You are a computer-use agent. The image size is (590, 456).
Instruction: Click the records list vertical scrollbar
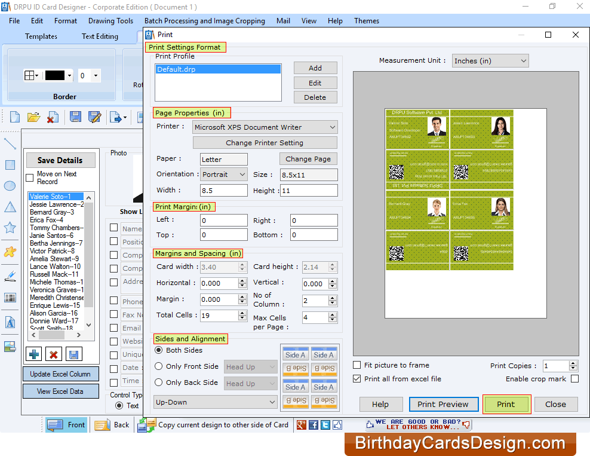pos(89,261)
